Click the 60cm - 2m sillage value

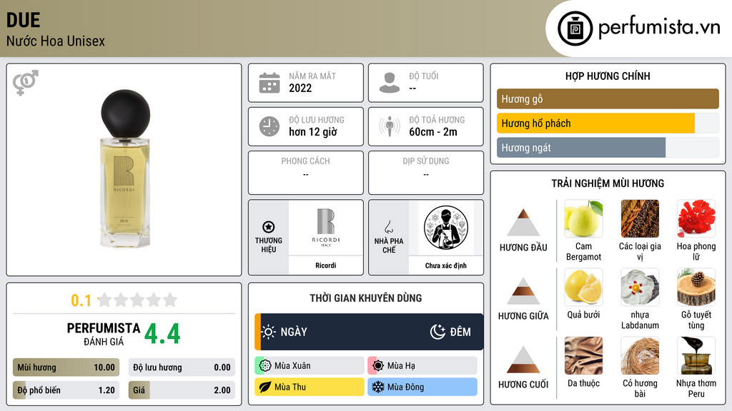(x=433, y=132)
